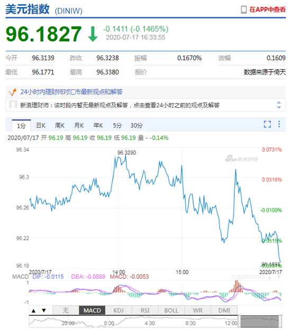
Task: Select the WR indicator button
Action: tap(198, 311)
